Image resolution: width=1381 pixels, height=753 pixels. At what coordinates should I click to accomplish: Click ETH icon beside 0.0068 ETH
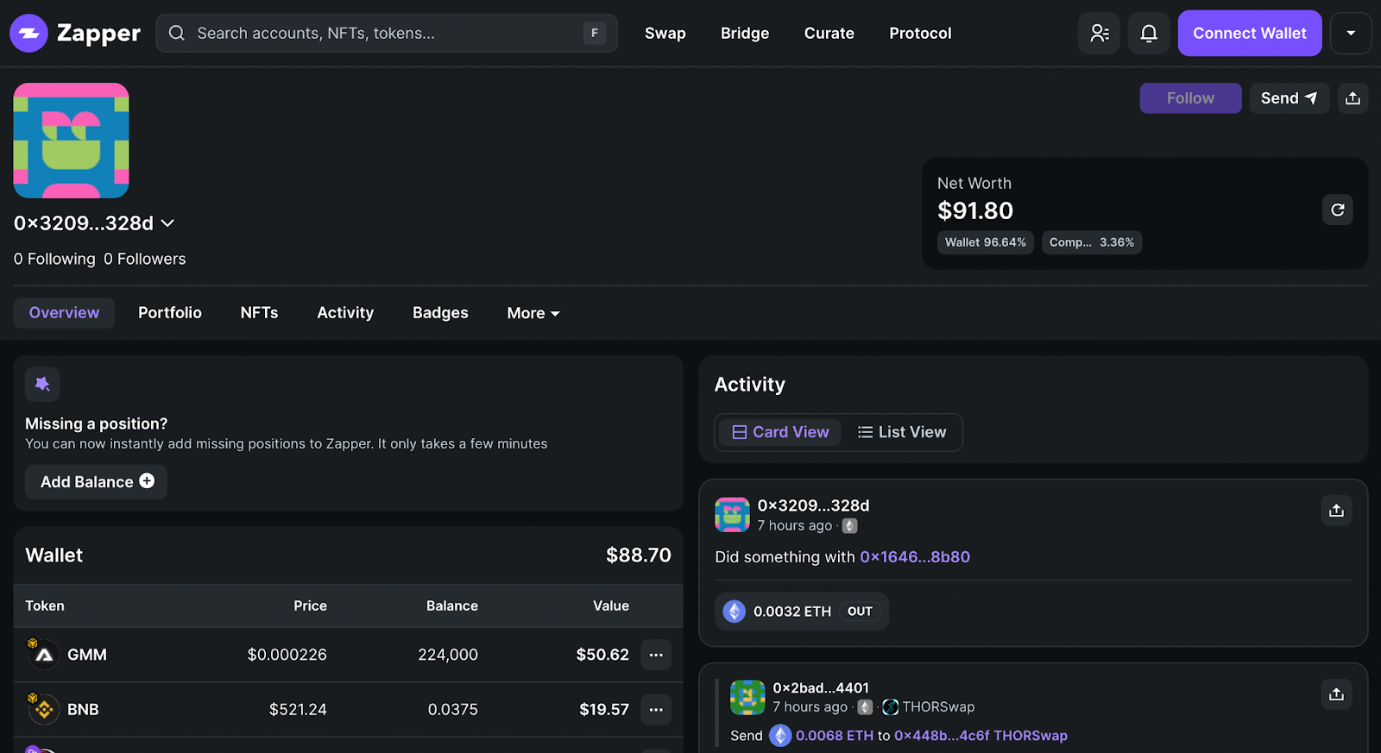(780, 736)
